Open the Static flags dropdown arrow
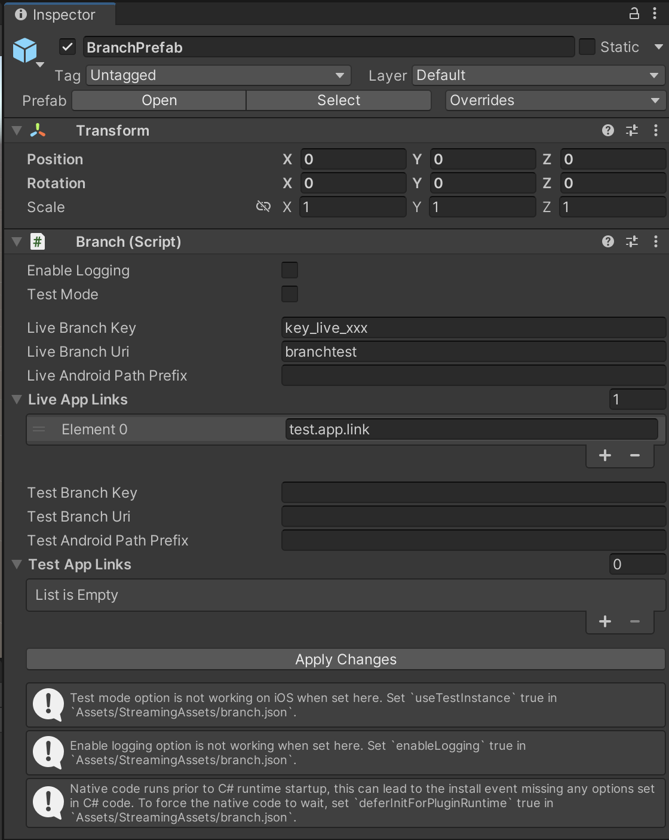Viewport: 669px width, 840px height. coord(658,47)
